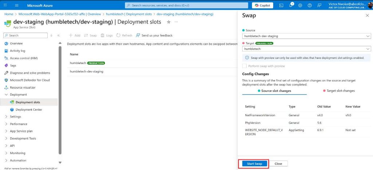Click the Copilot button
The height and width of the screenshot is (170, 373).
point(263,5)
